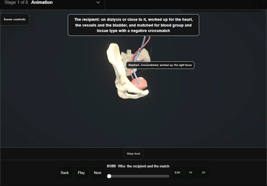Advance to next step with Next
The width and height of the screenshot is (267, 186).
click(98, 173)
